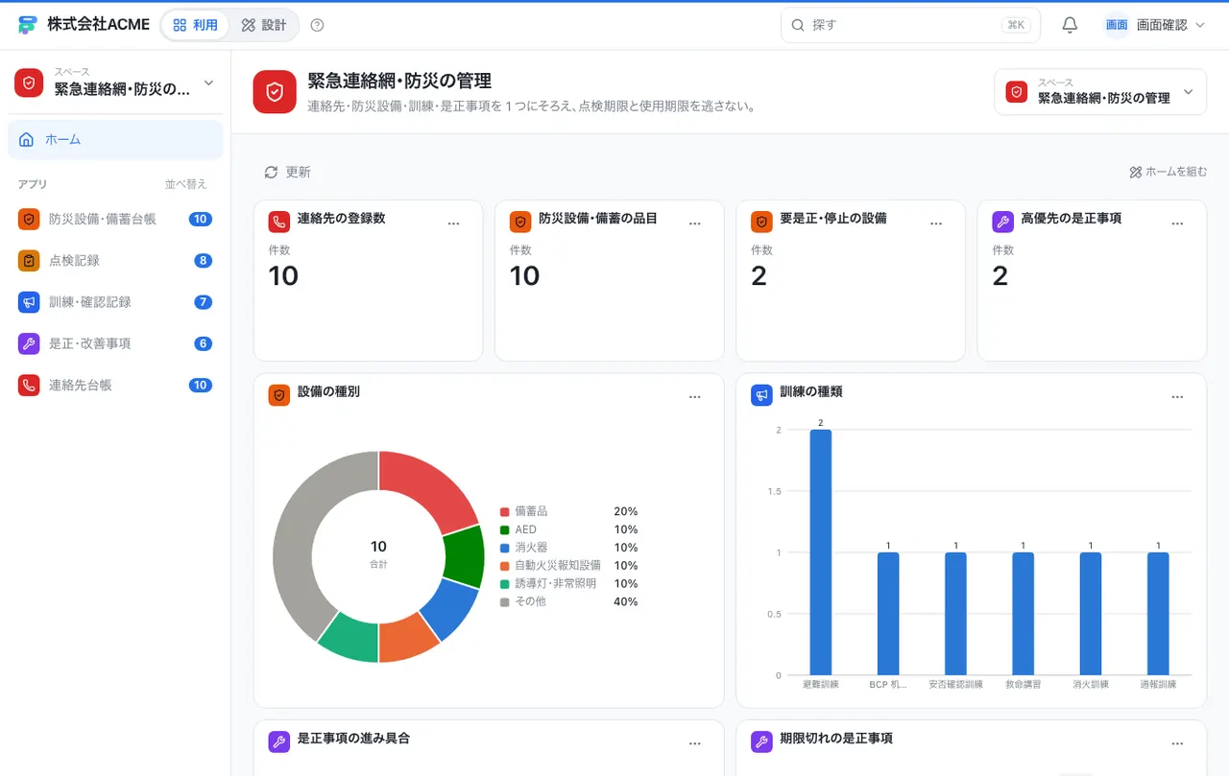Click the 是正・改善事項 count badge 6
This screenshot has height=776, width=1229.
pos(203,343)
